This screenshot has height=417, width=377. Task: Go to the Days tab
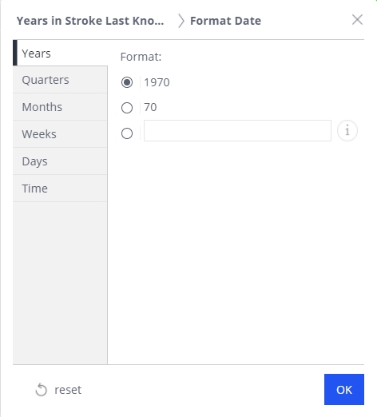60,161
